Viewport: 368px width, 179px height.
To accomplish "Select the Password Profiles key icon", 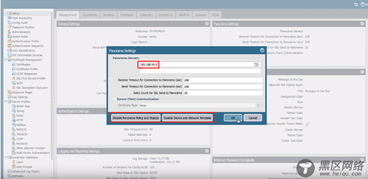I will [x=10, y=27].
